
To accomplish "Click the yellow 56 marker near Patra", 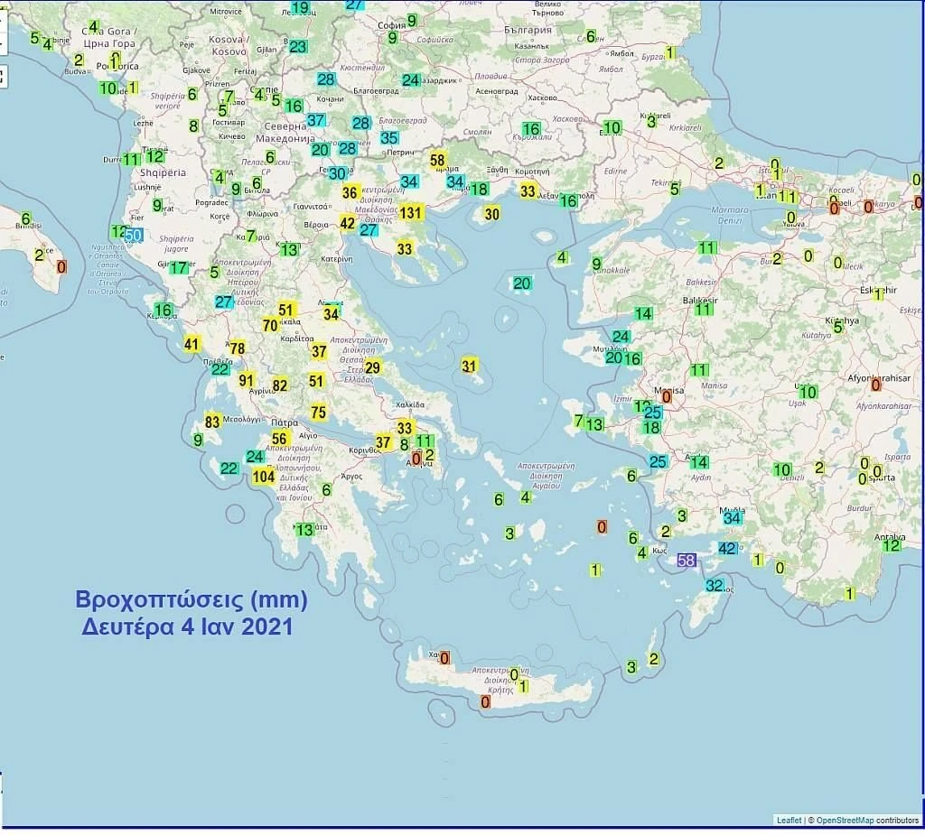I will pyautogui.click(x=279, y=439).
